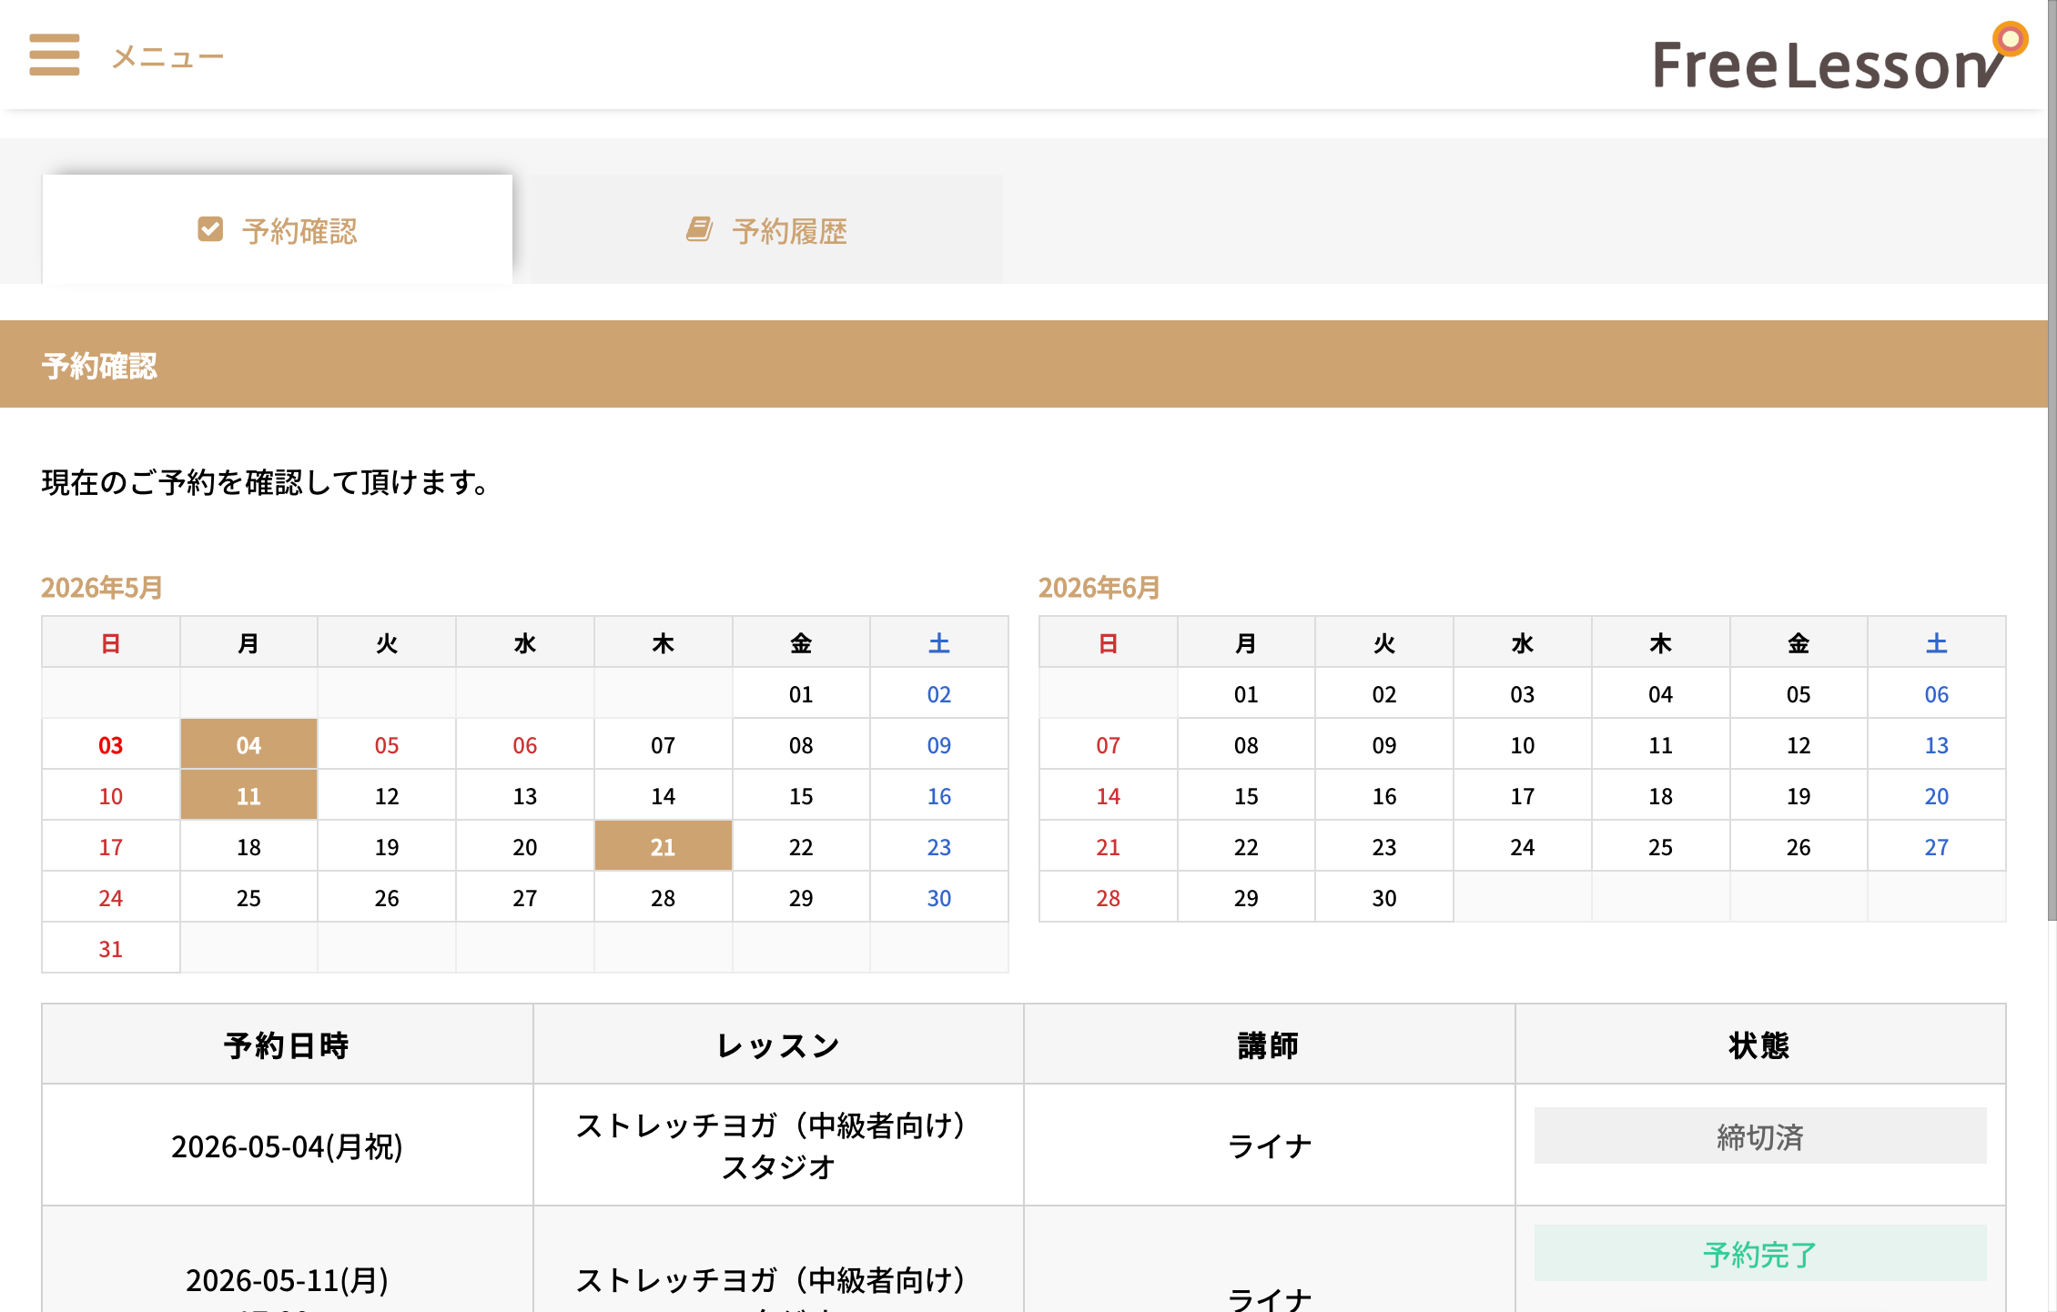Open the hamburger menu icon

click(x=55, y=55)
